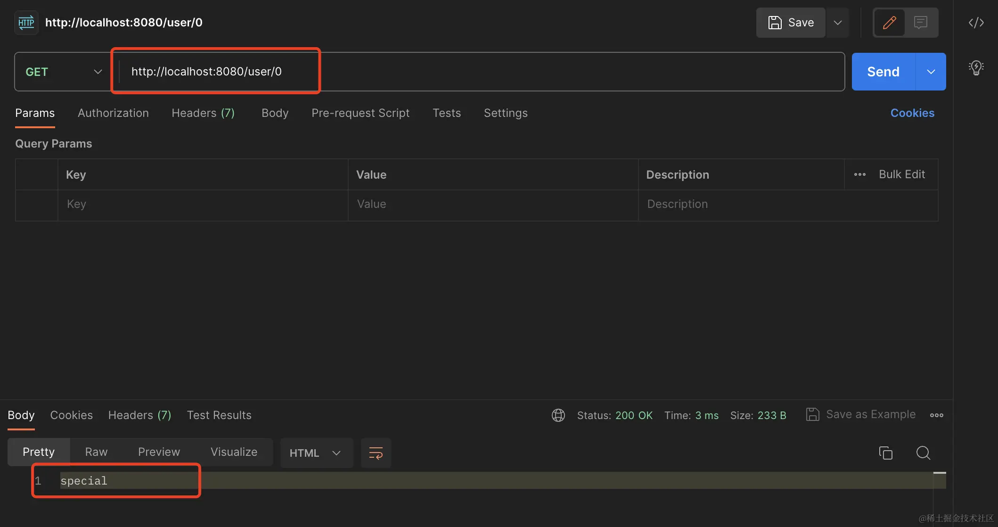Image resolution: width=998 pixels, height=527 pixels.
Task: Switch to the Authorization tab
Action: click(113, 113)
